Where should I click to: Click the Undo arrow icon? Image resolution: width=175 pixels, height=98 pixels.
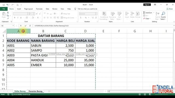coord(7,5)
